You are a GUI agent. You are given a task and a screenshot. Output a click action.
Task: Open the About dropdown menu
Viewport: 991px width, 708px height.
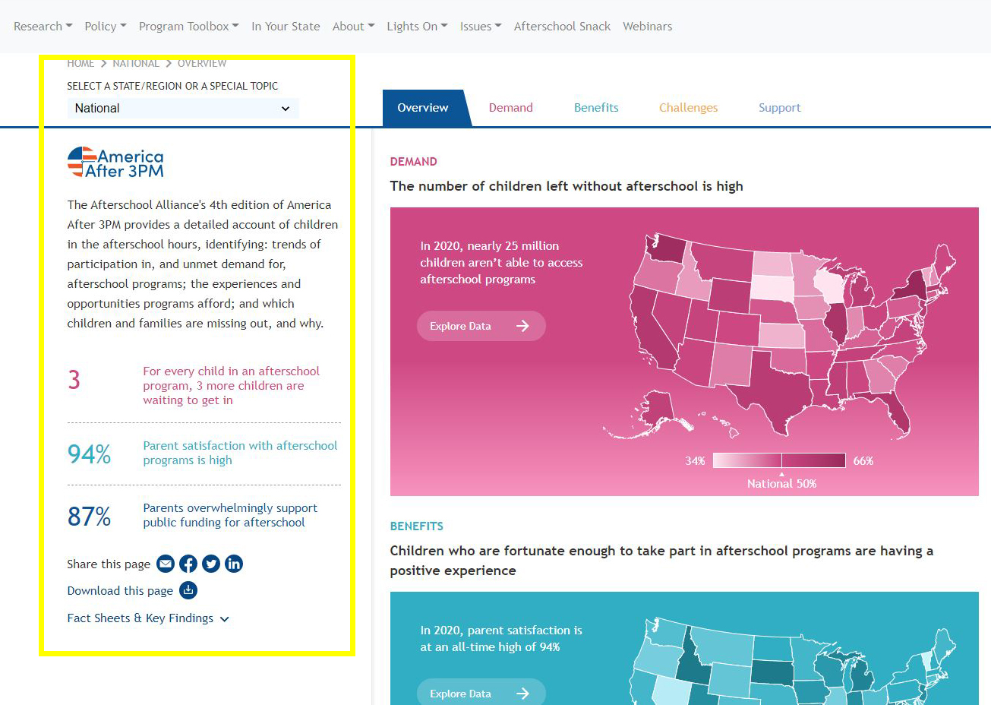tap(354, 26)
